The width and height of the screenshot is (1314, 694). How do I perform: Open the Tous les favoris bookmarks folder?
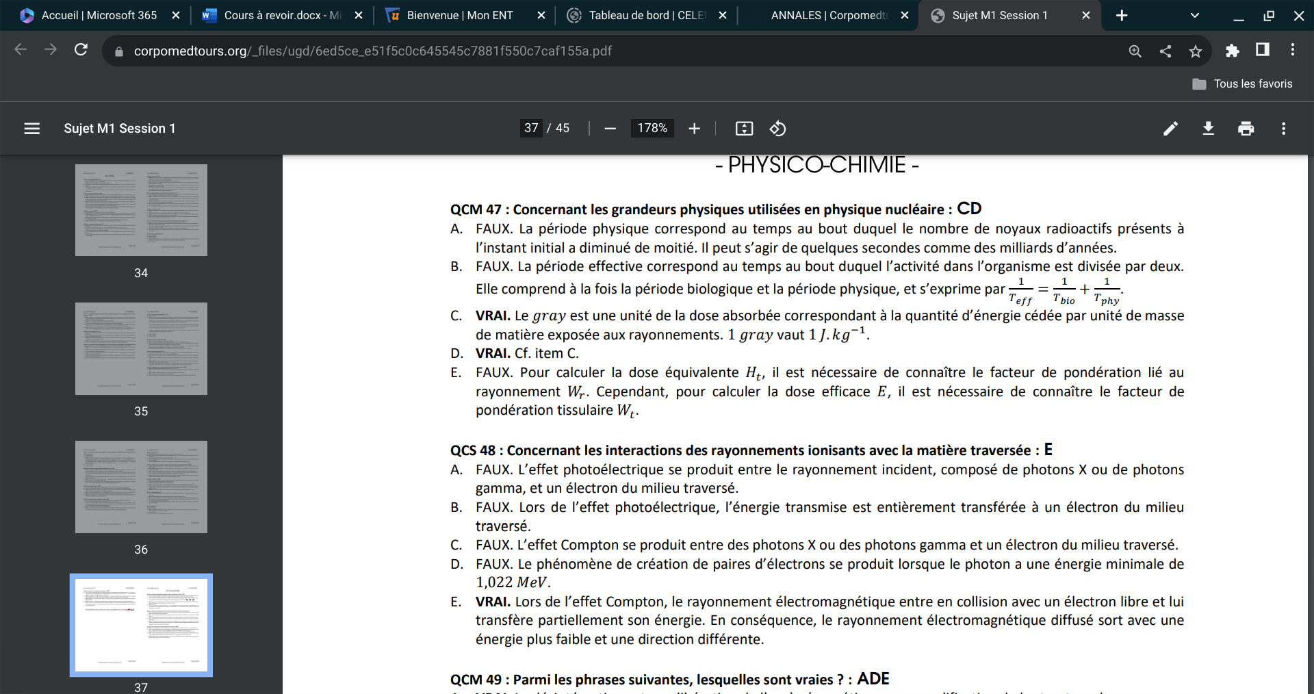point(1243,83)
